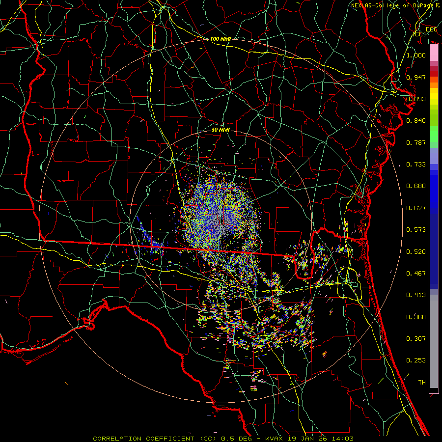This screenshot has width=442, height=442.
Task: Click the 0.253 legend value
Action: (416, 360)
